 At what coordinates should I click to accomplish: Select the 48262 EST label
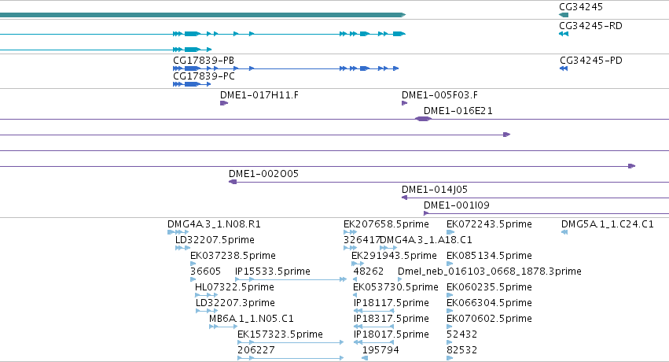tap(368, 271)
